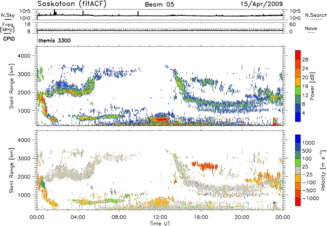The width and height of the screenshot is (327, 226).
Task: Pick the gray segment of velocity colorbar
Action: [298, 170]
